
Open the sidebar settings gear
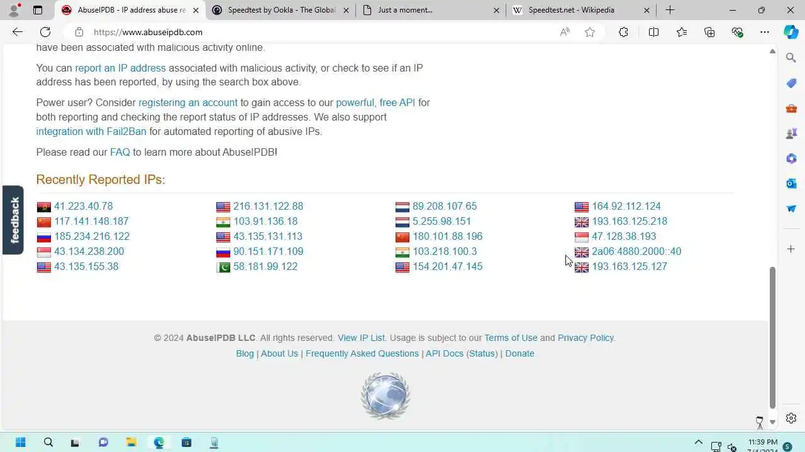(x=791, y=418)
